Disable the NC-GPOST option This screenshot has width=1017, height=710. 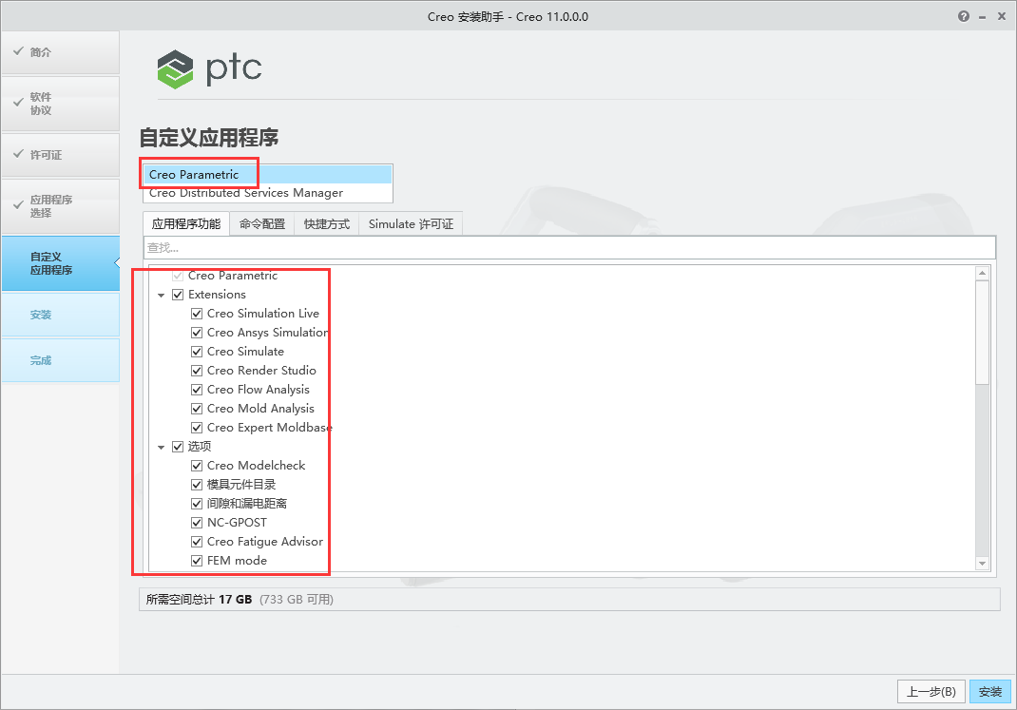tap(197, 522)
